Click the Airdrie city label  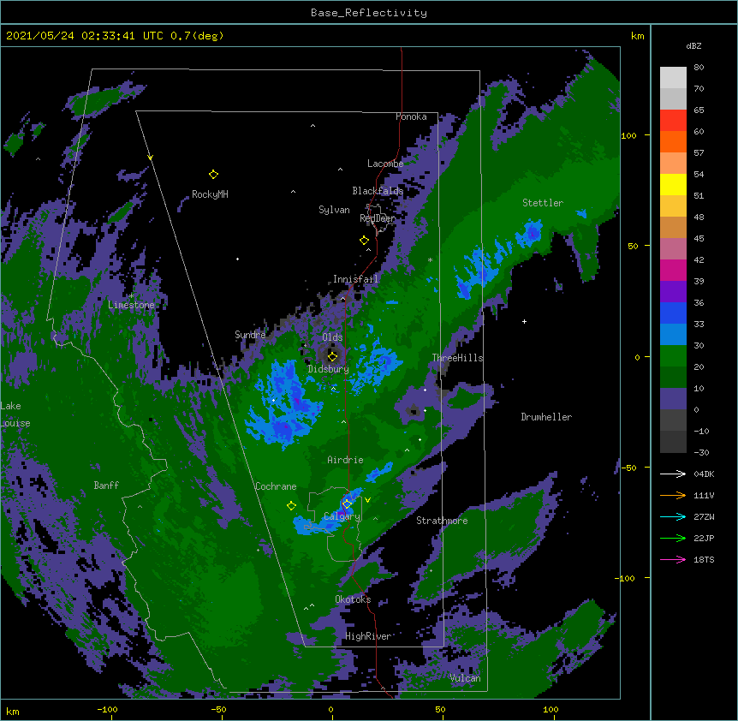345,460
